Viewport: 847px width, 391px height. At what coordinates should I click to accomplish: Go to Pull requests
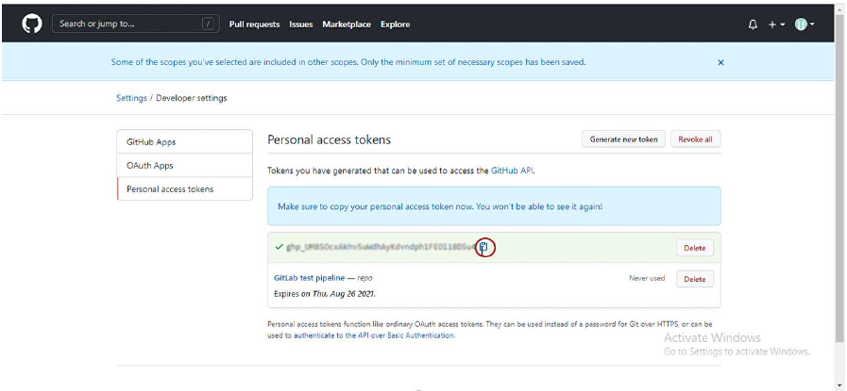(x=254, y=24)
